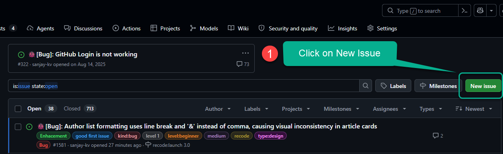Click the issue filter field 'is:issue state:open'
503x154 pixels.
[184, 86]
